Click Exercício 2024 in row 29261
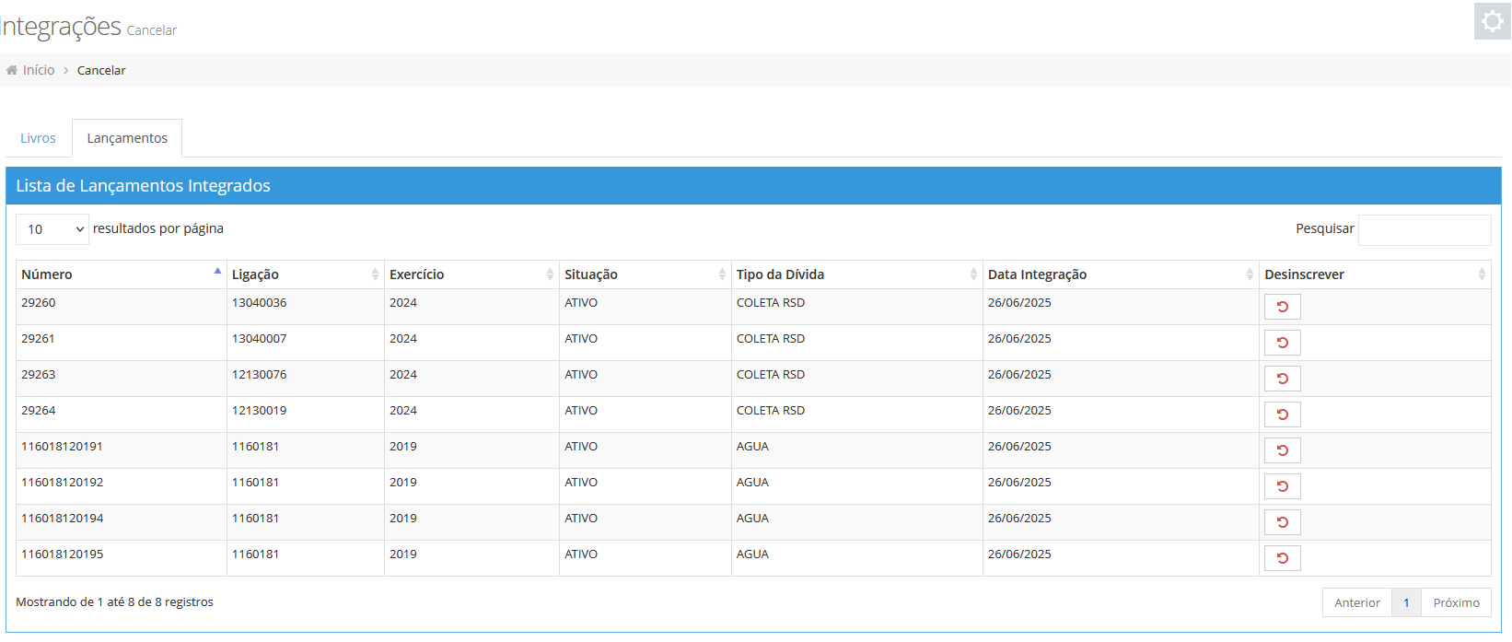This screenshot has width=1512, height=642. click(403, 338)
